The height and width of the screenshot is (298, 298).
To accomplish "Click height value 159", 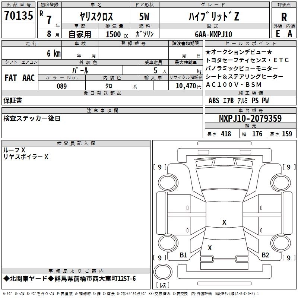I will 287,134.
